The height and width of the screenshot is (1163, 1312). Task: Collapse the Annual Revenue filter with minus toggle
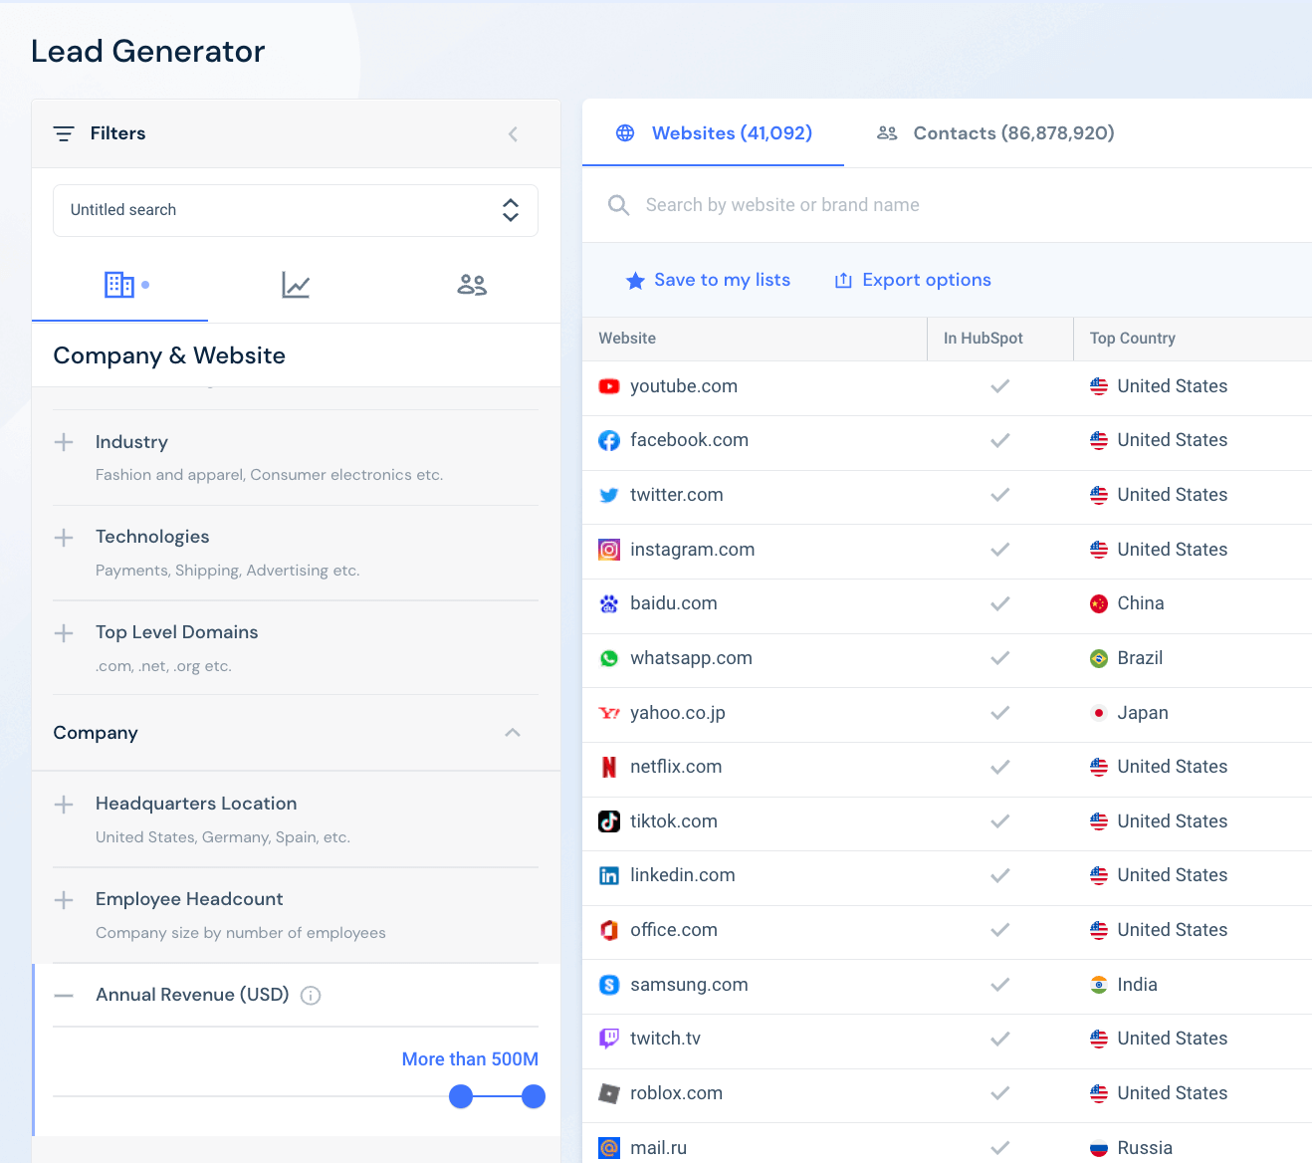pyautogui.click(x=64, y=994)
